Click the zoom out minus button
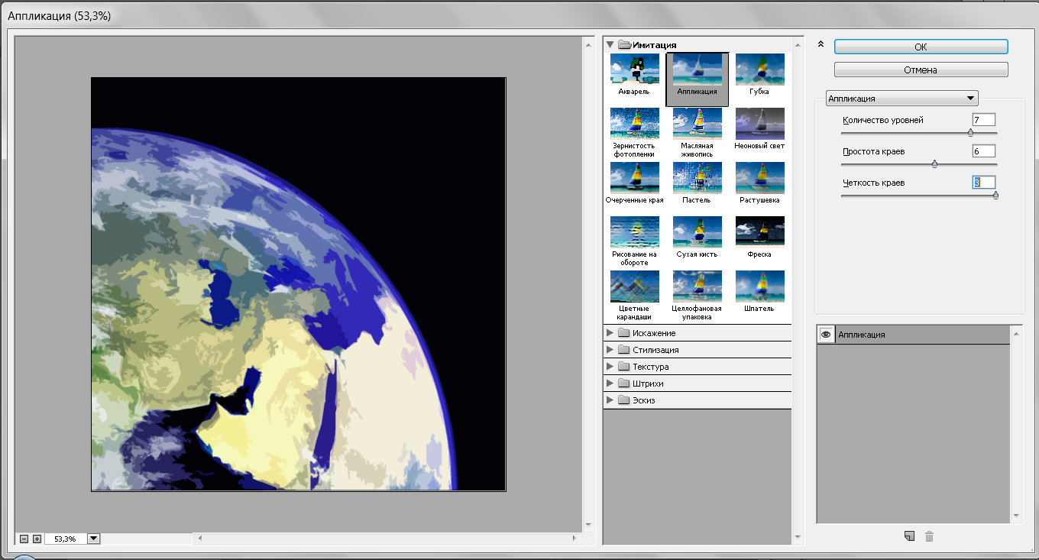The image size is (1039, 560). [x=24, y=539]
